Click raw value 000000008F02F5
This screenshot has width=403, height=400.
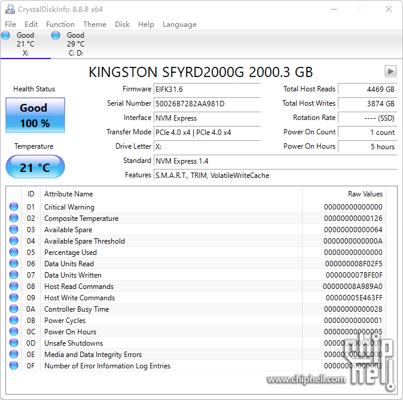(353, 264)
